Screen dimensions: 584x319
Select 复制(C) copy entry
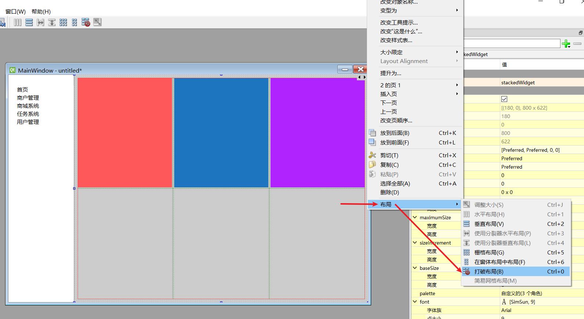(415, 165)
